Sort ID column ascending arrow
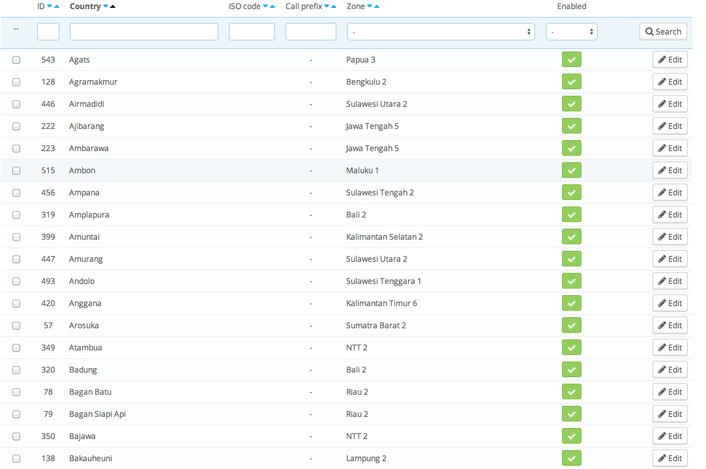Viewport: 706px width, 469px height. [x=57, y=7]
